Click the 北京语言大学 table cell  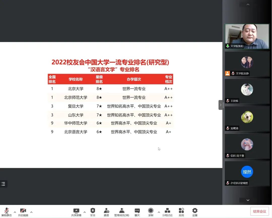76,132
